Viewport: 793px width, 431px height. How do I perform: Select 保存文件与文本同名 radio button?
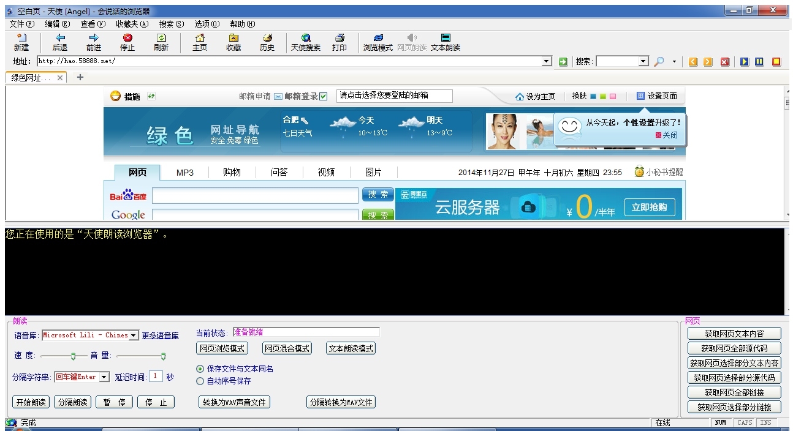(x=200, y=369)
